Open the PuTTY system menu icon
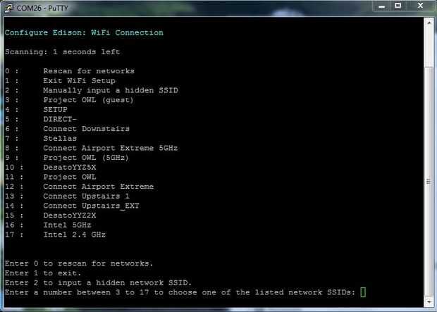 (8, 8)
